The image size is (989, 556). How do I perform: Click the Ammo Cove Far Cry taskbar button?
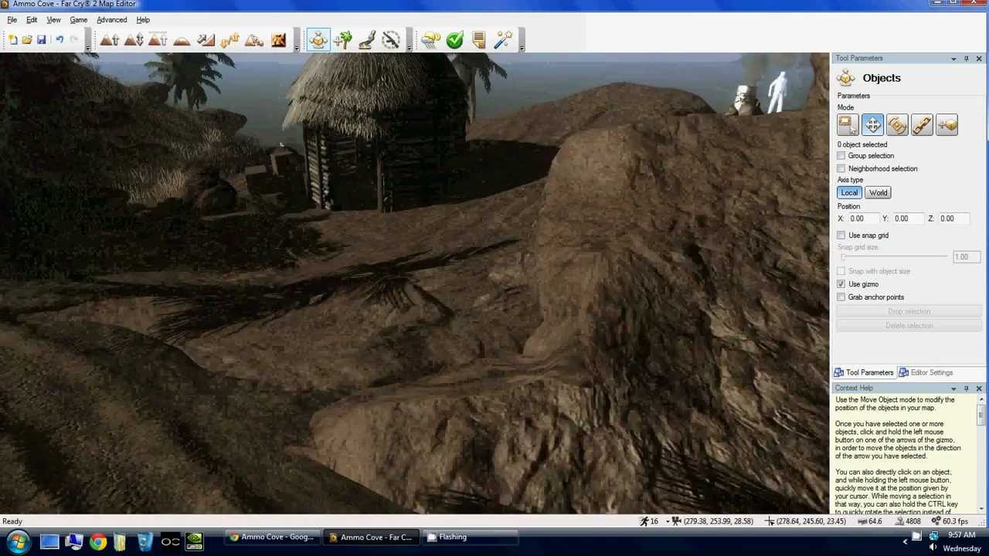370,537
